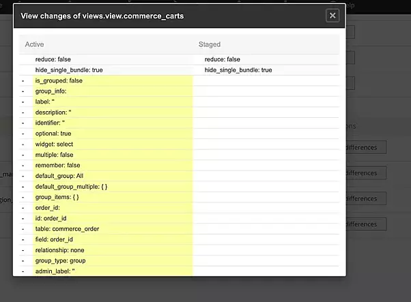Image resolution: width=411 pixels, height=302 pixels.
Task: Click the dialog title views.view.commerce_carts
Action: (102, 15)
